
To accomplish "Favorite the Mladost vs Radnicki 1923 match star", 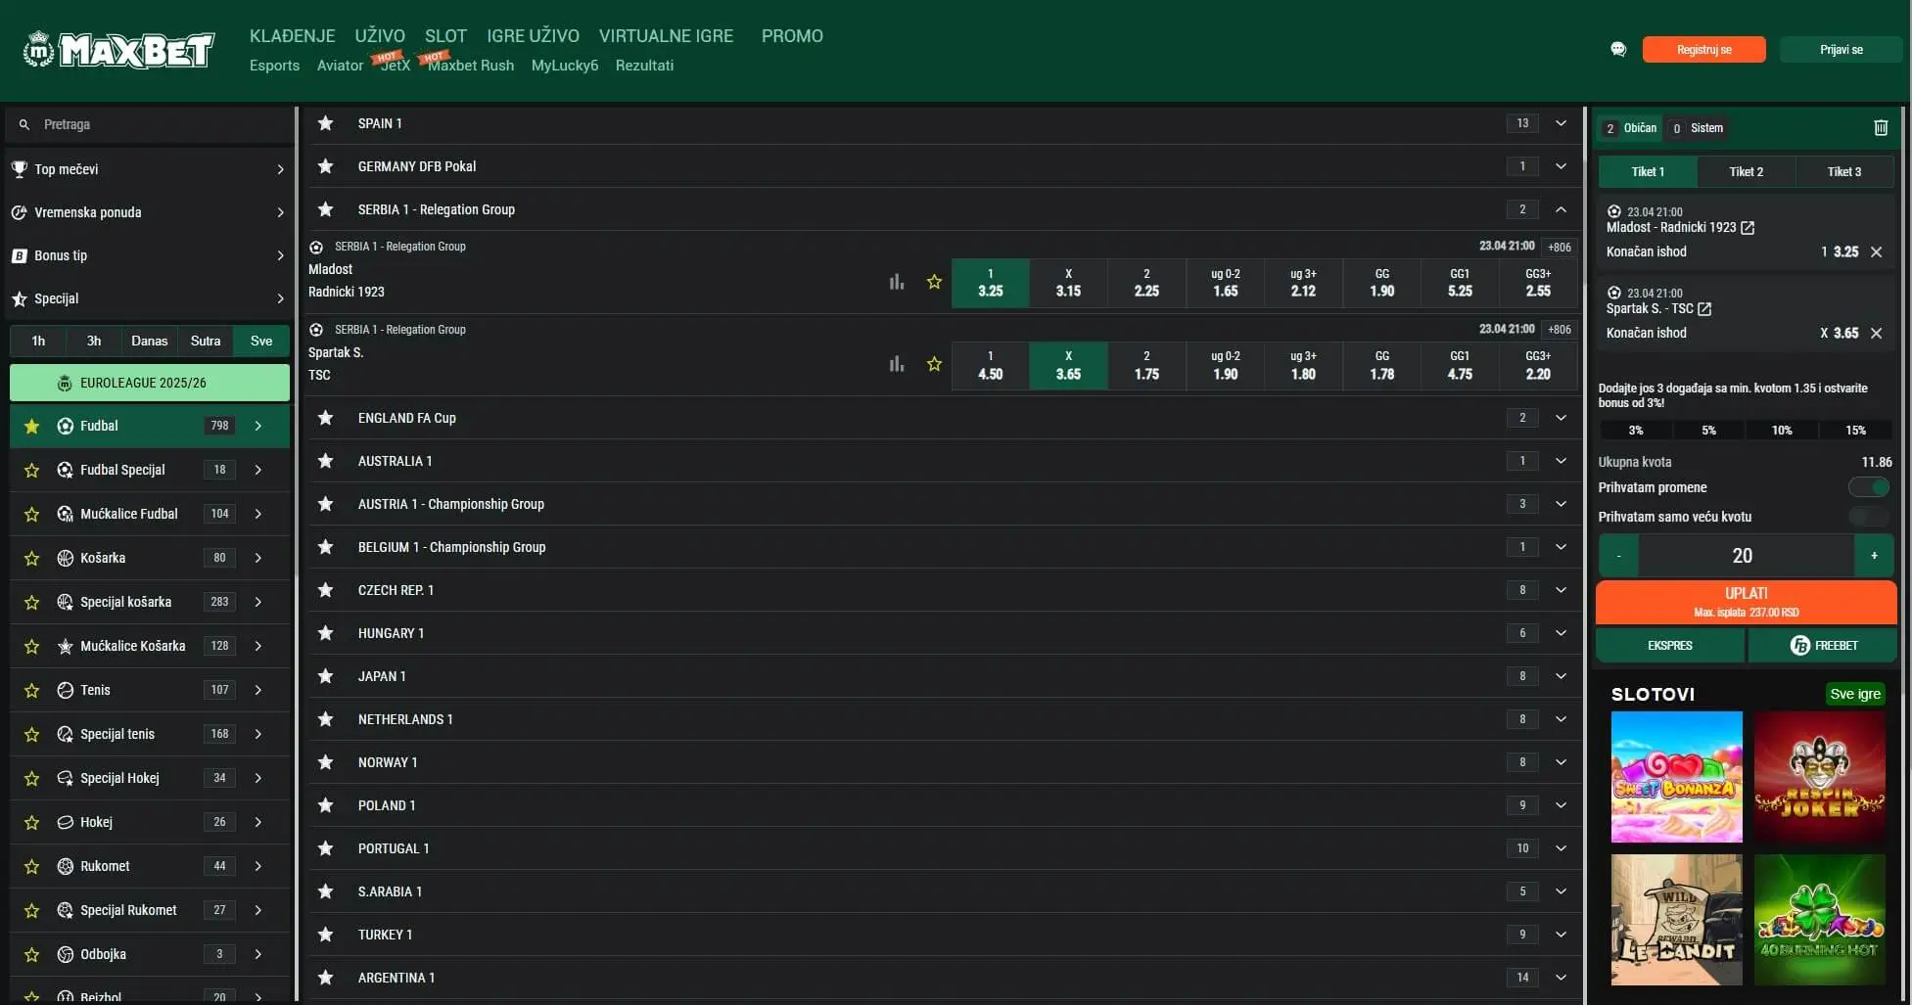I will 934,282.
